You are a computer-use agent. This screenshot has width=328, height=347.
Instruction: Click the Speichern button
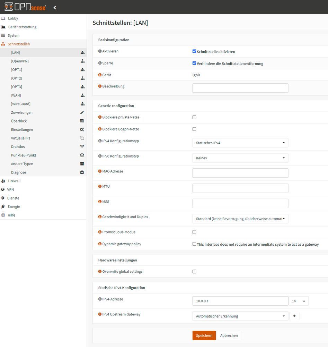[x=204, y=335]
